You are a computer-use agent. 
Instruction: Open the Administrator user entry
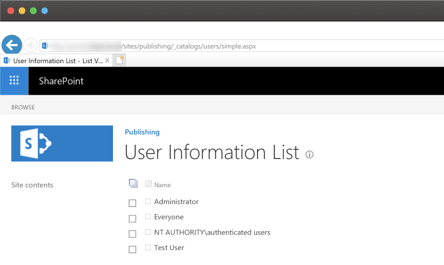176,202
